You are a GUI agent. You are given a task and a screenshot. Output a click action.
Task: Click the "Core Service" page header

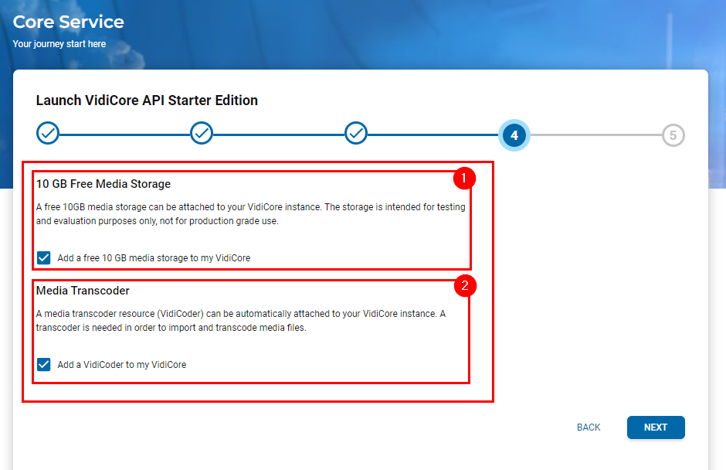click(x=69, y=22)
